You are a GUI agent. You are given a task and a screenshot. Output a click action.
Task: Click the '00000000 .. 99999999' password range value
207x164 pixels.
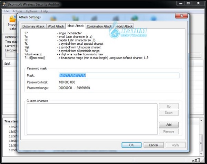point(74,88)
